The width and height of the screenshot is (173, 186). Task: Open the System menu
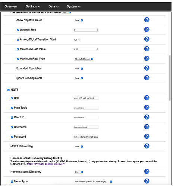(73, 6)
